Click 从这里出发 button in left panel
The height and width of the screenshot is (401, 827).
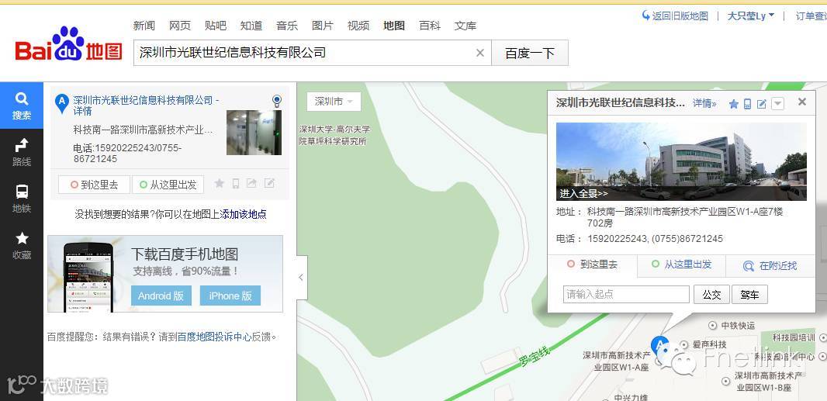coord(168,184)
